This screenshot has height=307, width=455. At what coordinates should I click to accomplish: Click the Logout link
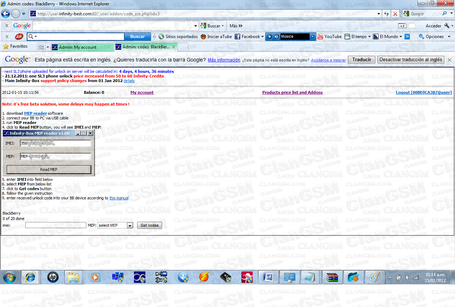(x=424, y=92)
